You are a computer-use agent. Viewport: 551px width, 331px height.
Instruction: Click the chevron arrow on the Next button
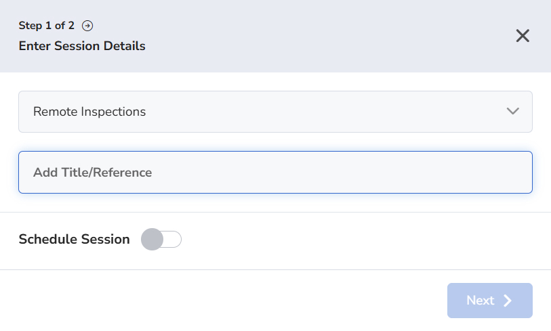(508, 301)
